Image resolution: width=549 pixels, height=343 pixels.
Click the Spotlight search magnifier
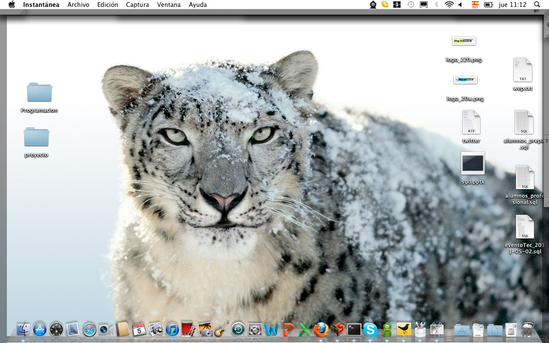coord(537,5)
